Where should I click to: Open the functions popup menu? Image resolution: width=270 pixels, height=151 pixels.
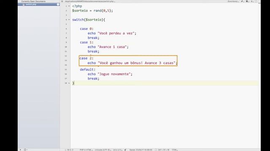click(233, 1)
